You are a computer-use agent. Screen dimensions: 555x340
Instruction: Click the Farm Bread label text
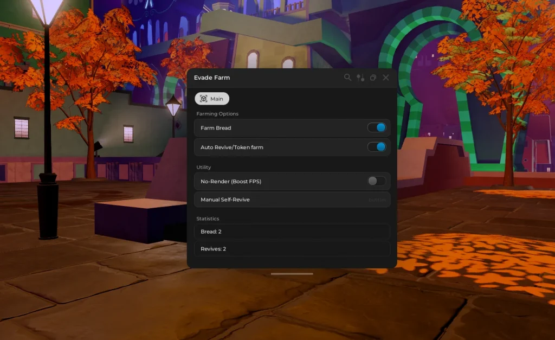[216, 128]
